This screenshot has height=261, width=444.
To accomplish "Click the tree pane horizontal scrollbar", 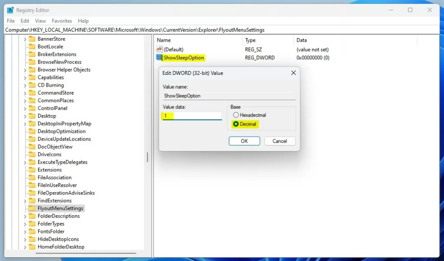I will pos(86,253).
